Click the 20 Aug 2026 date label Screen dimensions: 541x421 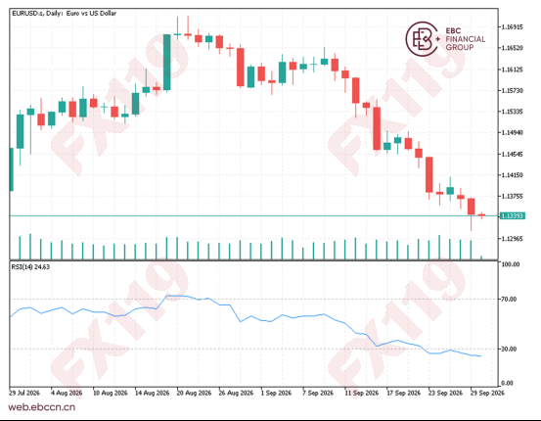coord(194,393)
